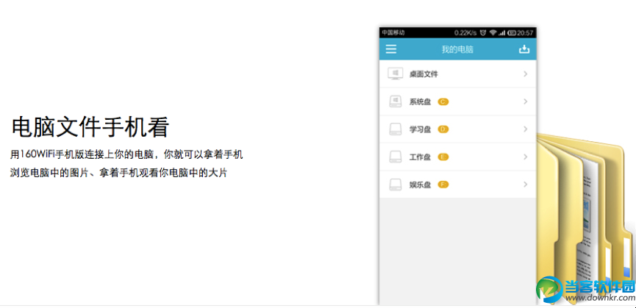Screen dimensions: 636x308
Task: Open the 工作盘 entry
Action: [457, 157]
